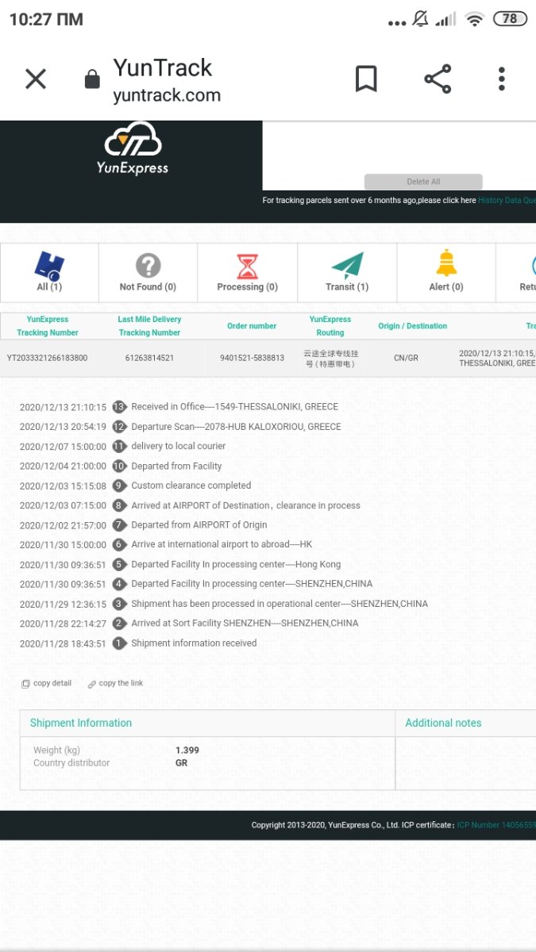This screenshot has height=952, width=536.
Task: Click step 4 Departed Facility SHENZHEN,CHINA
Action: pos(252,584)
